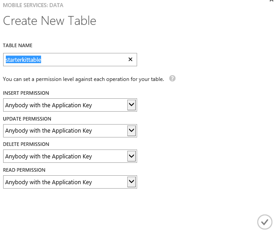
Task: Click the DELETE PERMISSION label
Action: tap(26, 144)
